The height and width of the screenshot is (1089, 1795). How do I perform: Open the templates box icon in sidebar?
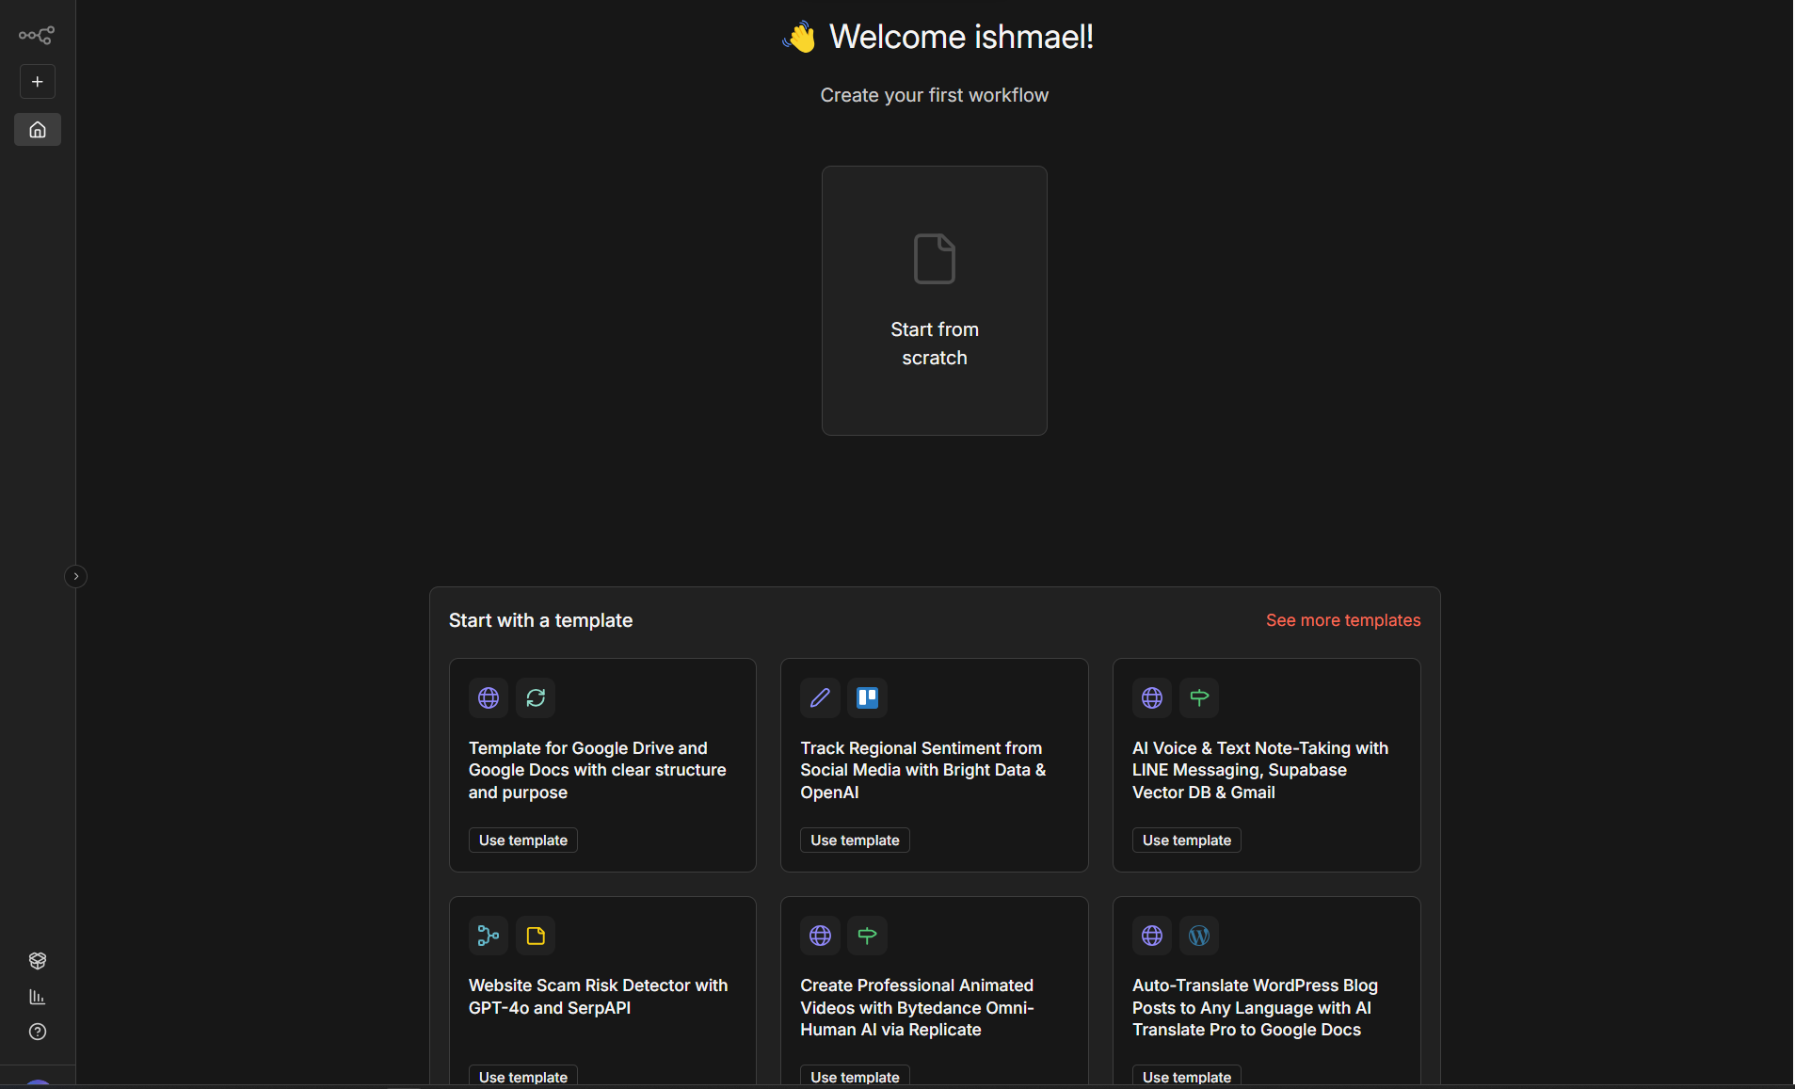(x=38, y=960)
